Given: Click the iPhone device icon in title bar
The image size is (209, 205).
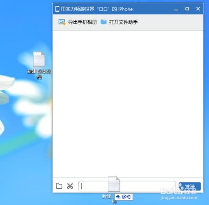Looking at the screenshot, I should 57,9.
